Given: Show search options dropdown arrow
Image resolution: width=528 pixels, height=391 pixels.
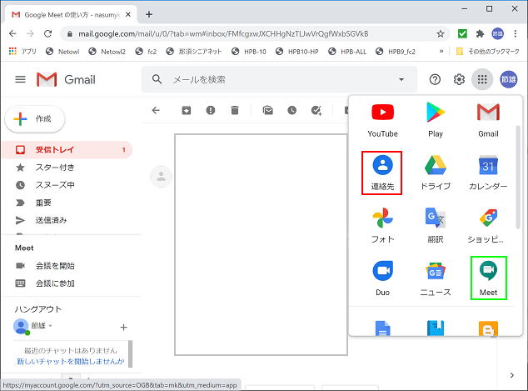Looking at the screenshot, I should pyautogui.click(x=401, y=79).
